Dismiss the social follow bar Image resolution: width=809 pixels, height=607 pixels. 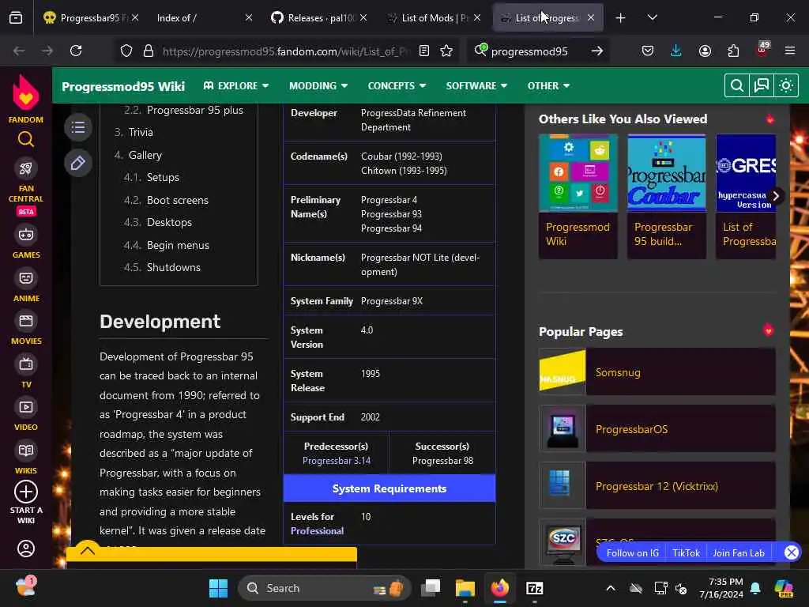click(x=791, y=552)
